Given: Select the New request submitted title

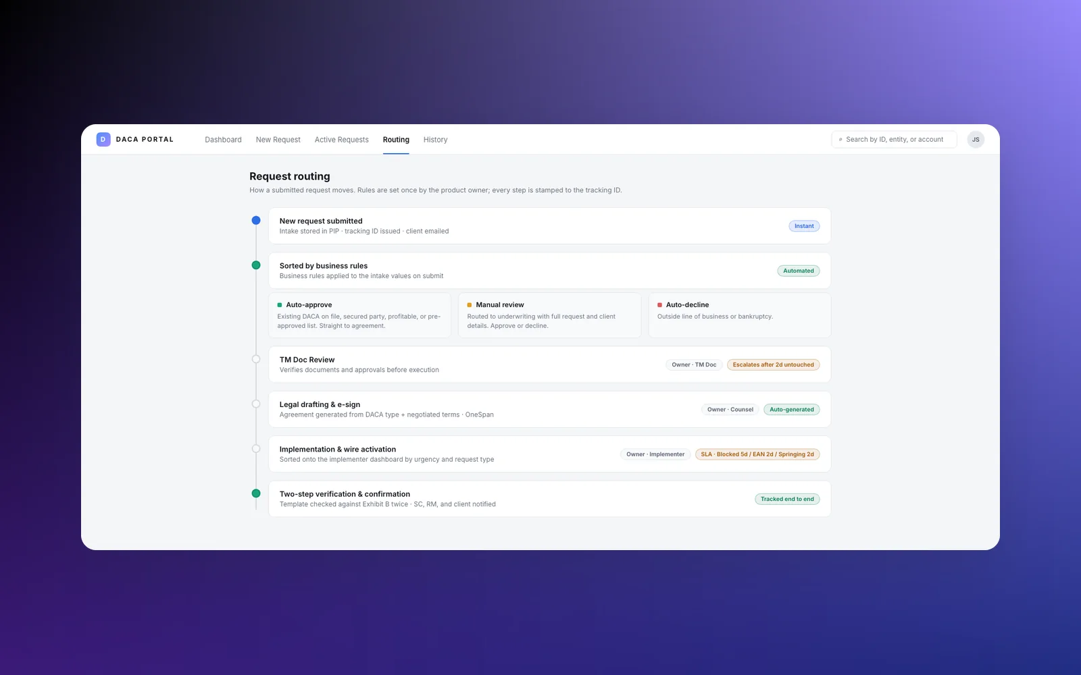Looking at the screenshot, I should 321,221.
